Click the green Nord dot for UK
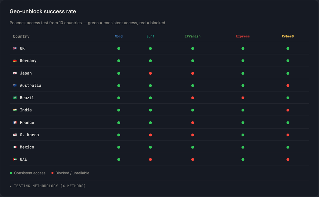Screen dimensions: 319x197 click(119, 49)
